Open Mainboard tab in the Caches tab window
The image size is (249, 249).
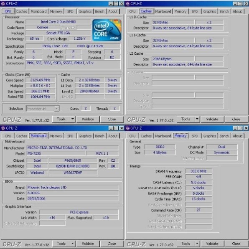click(163, 11)
